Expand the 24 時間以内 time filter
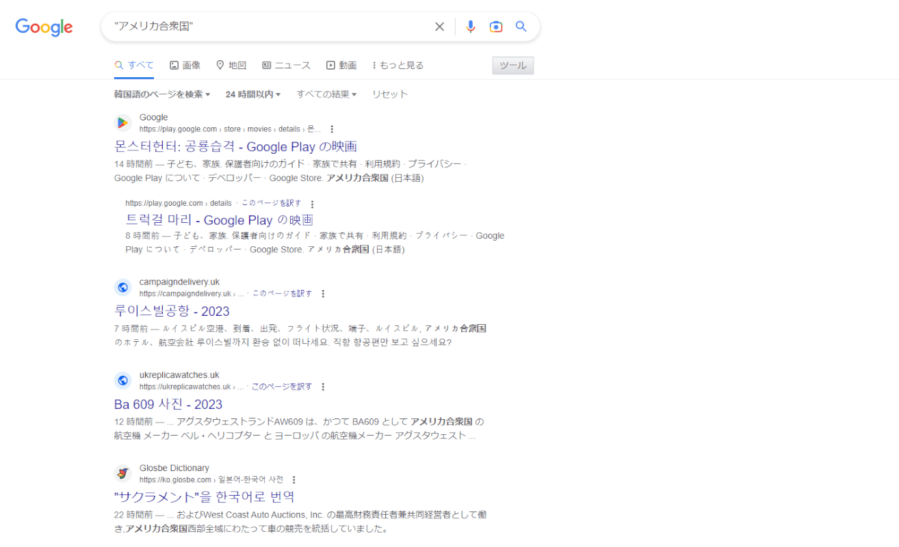The width and height of the screenshot is (899, 547). (253, 94)
